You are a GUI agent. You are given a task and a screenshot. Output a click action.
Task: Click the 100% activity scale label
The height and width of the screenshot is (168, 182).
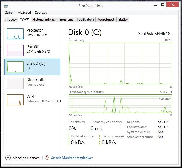(168, 40)
